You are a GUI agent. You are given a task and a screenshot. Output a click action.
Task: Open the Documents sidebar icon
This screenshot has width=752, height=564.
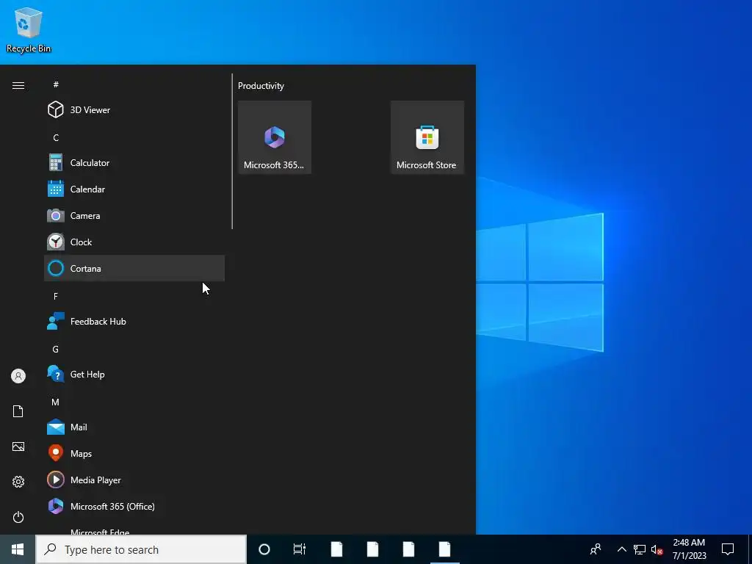(18, 411)
